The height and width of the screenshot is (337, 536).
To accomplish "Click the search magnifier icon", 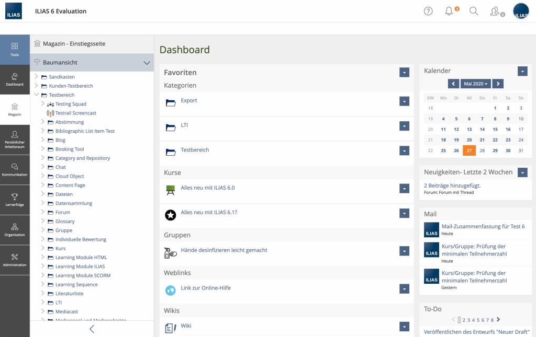I will tap(474, 11).
